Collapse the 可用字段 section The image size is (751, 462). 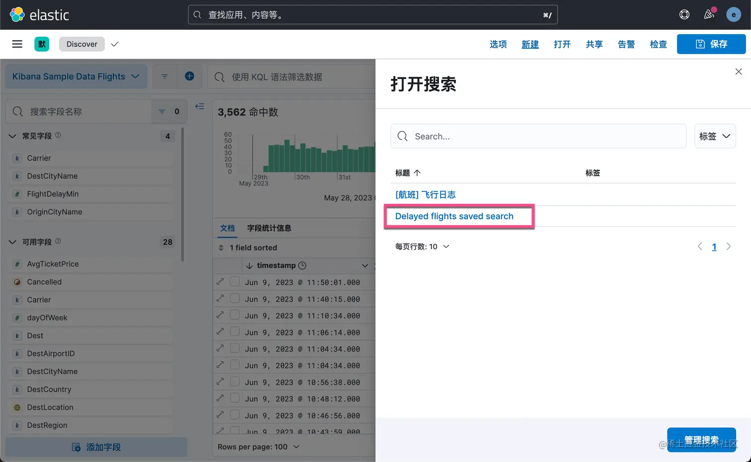point(12,242)
